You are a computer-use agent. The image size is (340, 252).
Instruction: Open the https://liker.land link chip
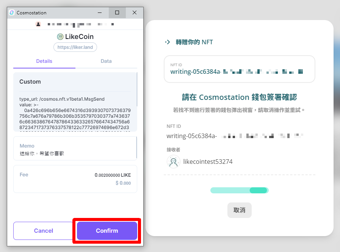point(75,47)
